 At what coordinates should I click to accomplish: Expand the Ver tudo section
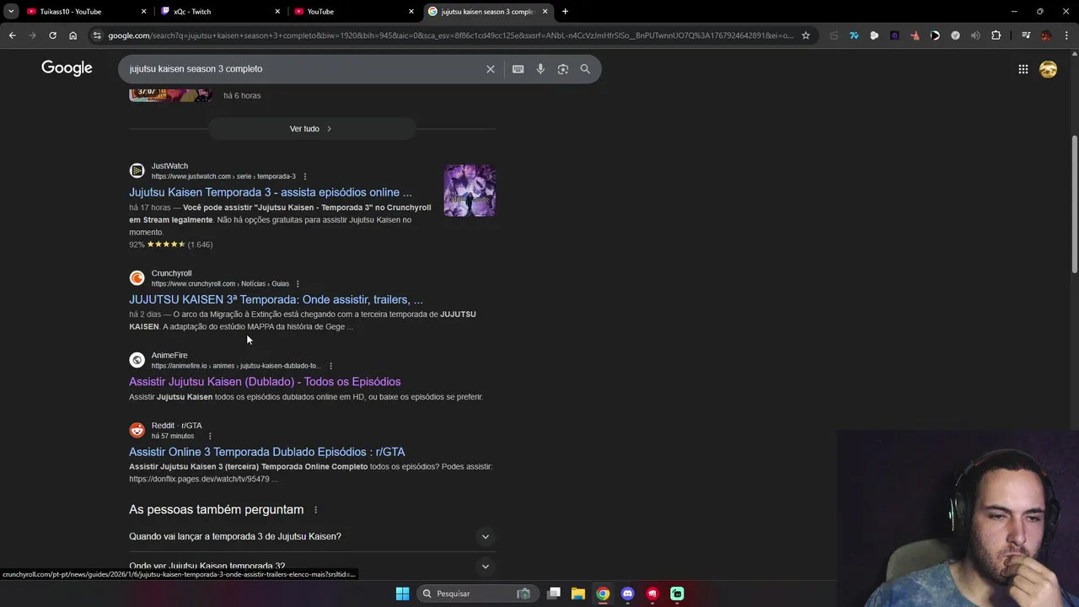click(x=311, y=128)
